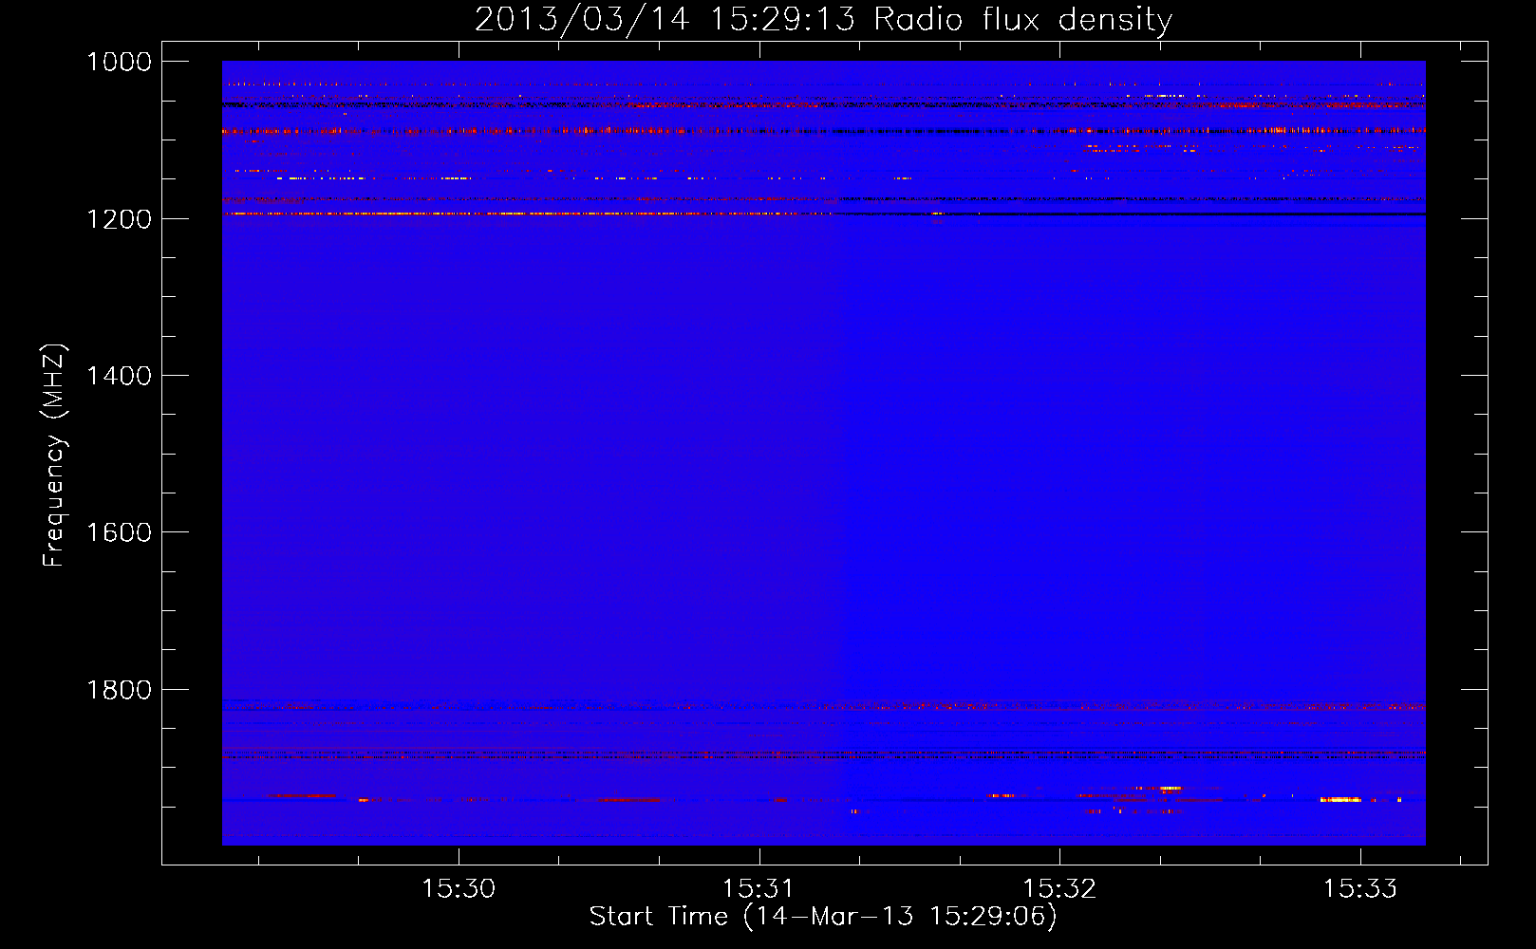Click the 15:33 time tick label
Image resolution: width=1536 pixels, height=949 pixels.
coord(1360,888)
